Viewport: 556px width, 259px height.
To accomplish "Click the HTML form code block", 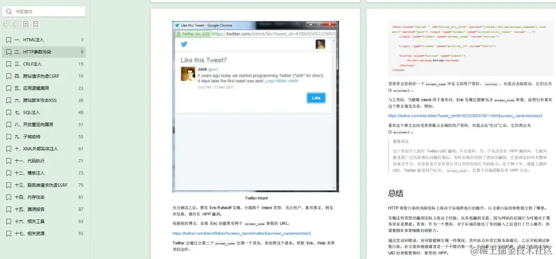I will [x=471, y=48].
